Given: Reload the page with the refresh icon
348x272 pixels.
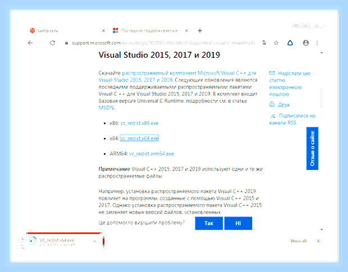Looking at the screenshot, I should pos(52,43).
